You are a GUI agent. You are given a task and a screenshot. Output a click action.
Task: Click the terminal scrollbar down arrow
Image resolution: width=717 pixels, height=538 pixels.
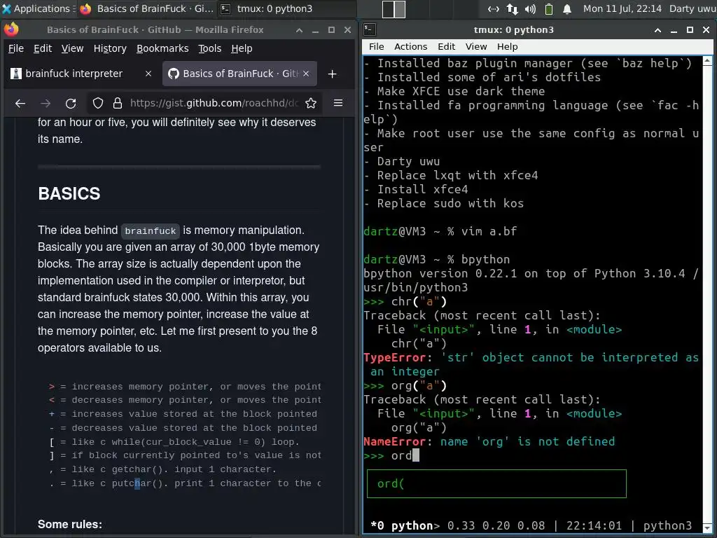pos(707,528)
